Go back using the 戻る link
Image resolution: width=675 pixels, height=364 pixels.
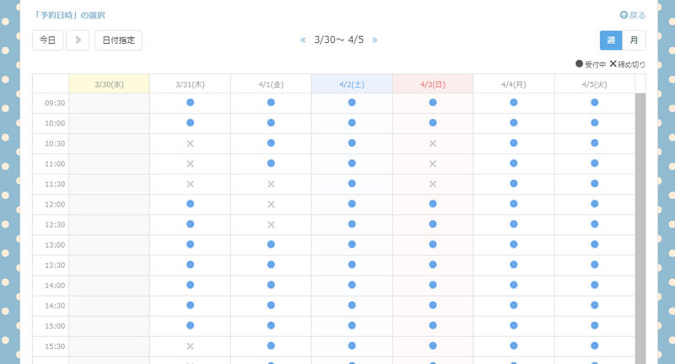coord(633,15)
